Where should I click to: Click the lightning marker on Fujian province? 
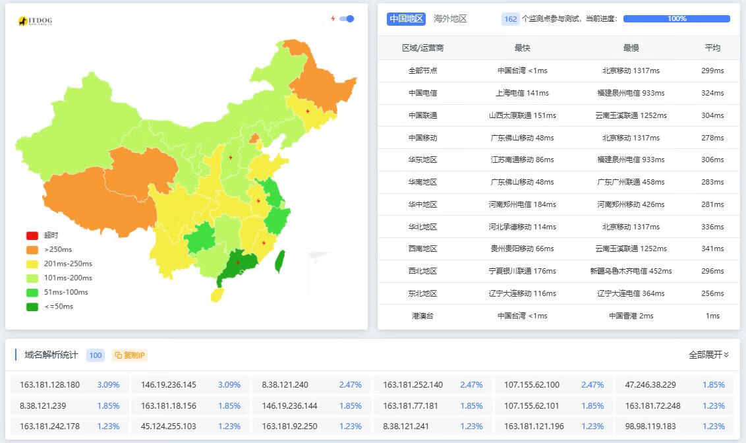pyautogui.click(x=264, y=243)
